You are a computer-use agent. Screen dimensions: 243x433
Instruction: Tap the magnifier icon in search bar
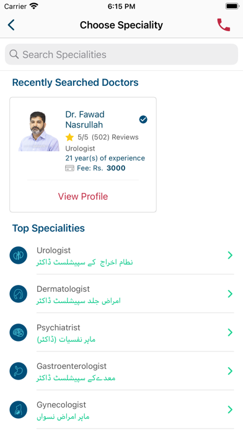tap(14, 54)
